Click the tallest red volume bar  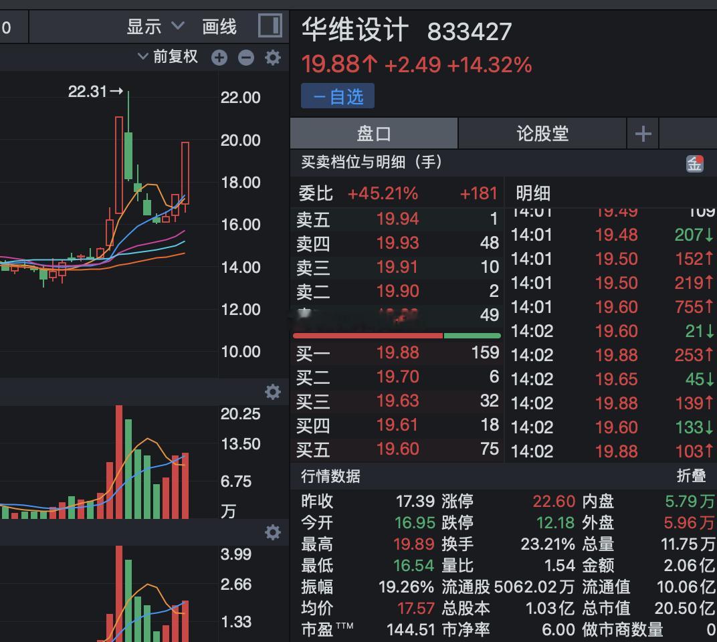[119, 462]
